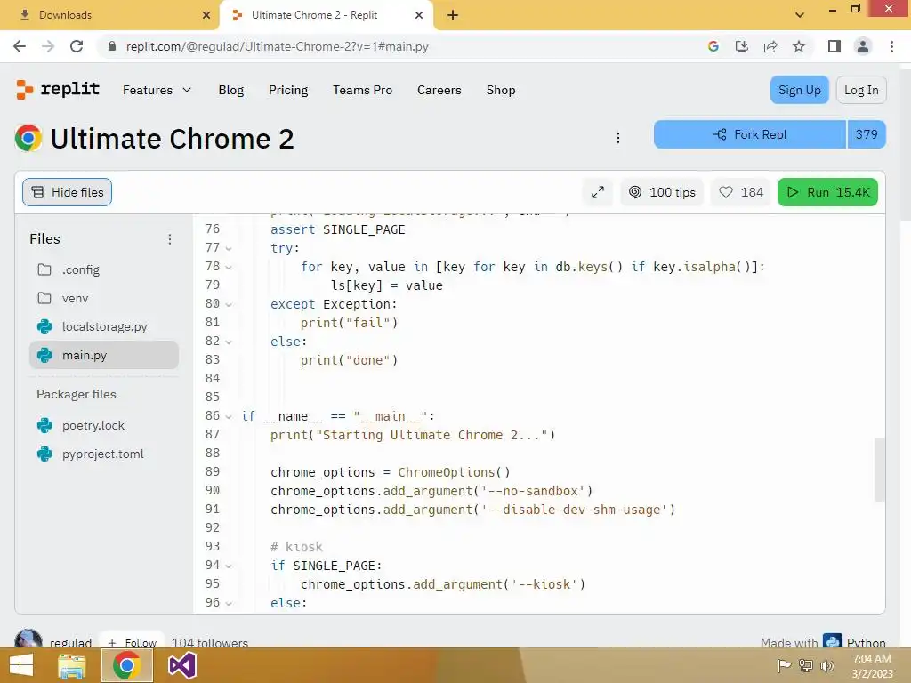Share this page icon
The width and height of the screenshot is (911, 683).
pyautogui.click(x=770, y=46)
